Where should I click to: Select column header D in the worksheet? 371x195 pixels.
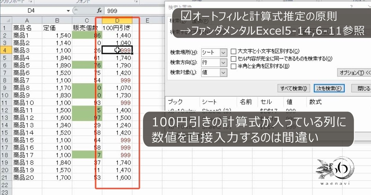117,20
